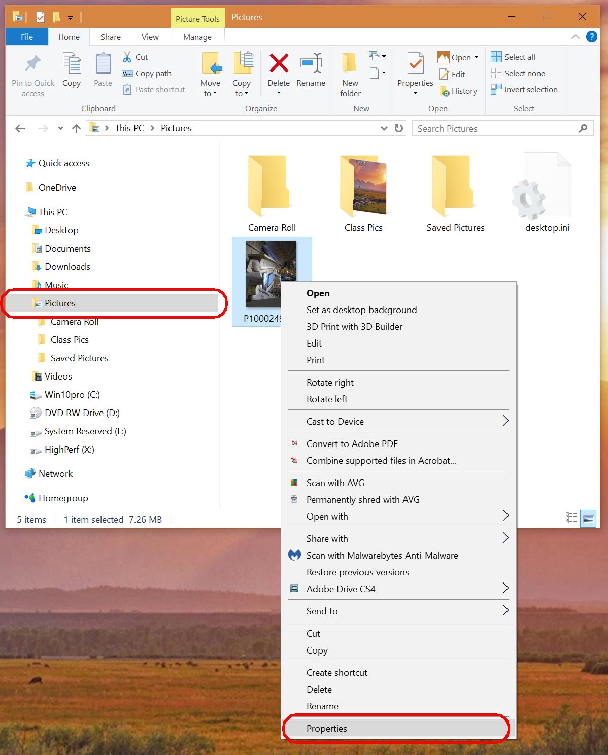
Task: Click search magnifier icon
Action: pyautogui.click(x=583, y=128)
